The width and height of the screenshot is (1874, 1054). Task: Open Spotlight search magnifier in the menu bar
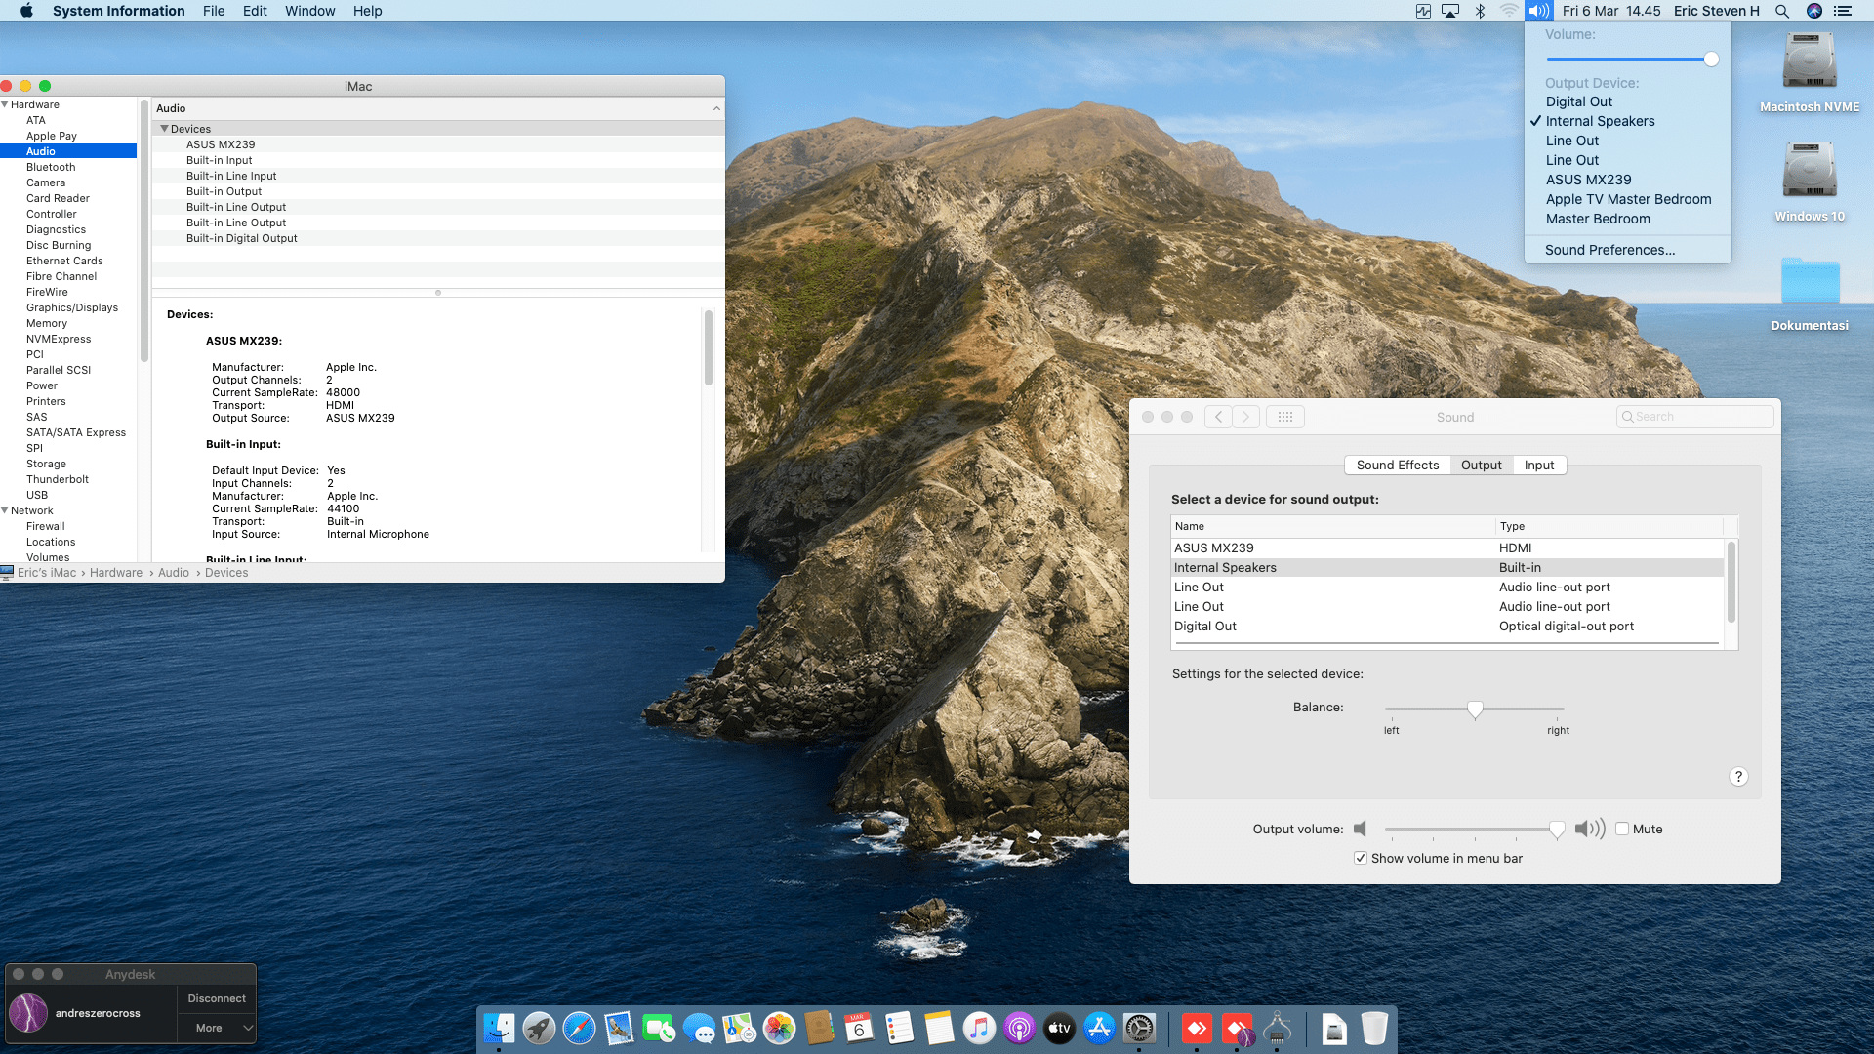tap(1782, 11)
